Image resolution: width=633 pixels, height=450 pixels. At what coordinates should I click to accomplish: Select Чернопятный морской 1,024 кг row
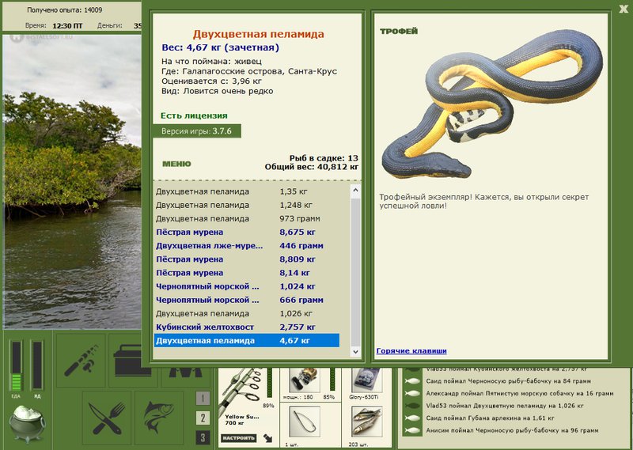click(x=246, y=286)
